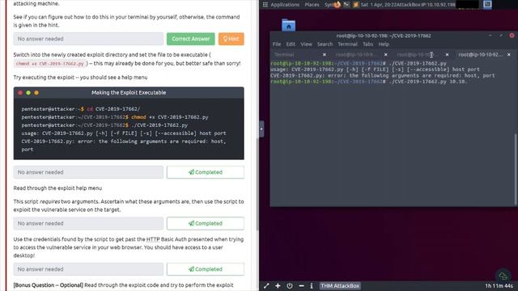Click the date and time in top panel
This screenshot has height=291, width=518.
pyautogui.click(x=378, y=5)
